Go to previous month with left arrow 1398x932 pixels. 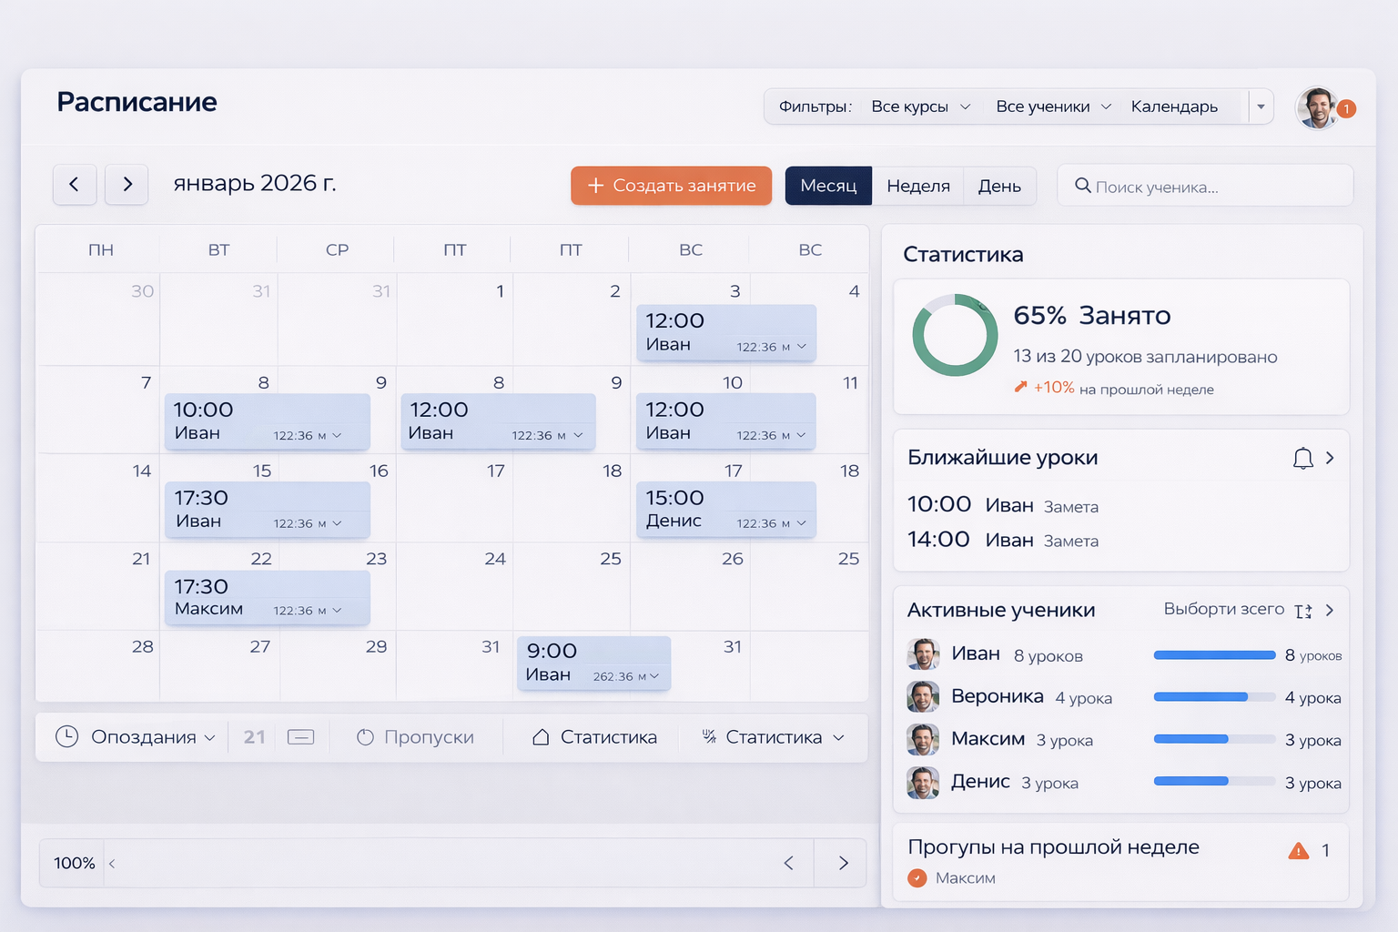[x=75, y=184]
